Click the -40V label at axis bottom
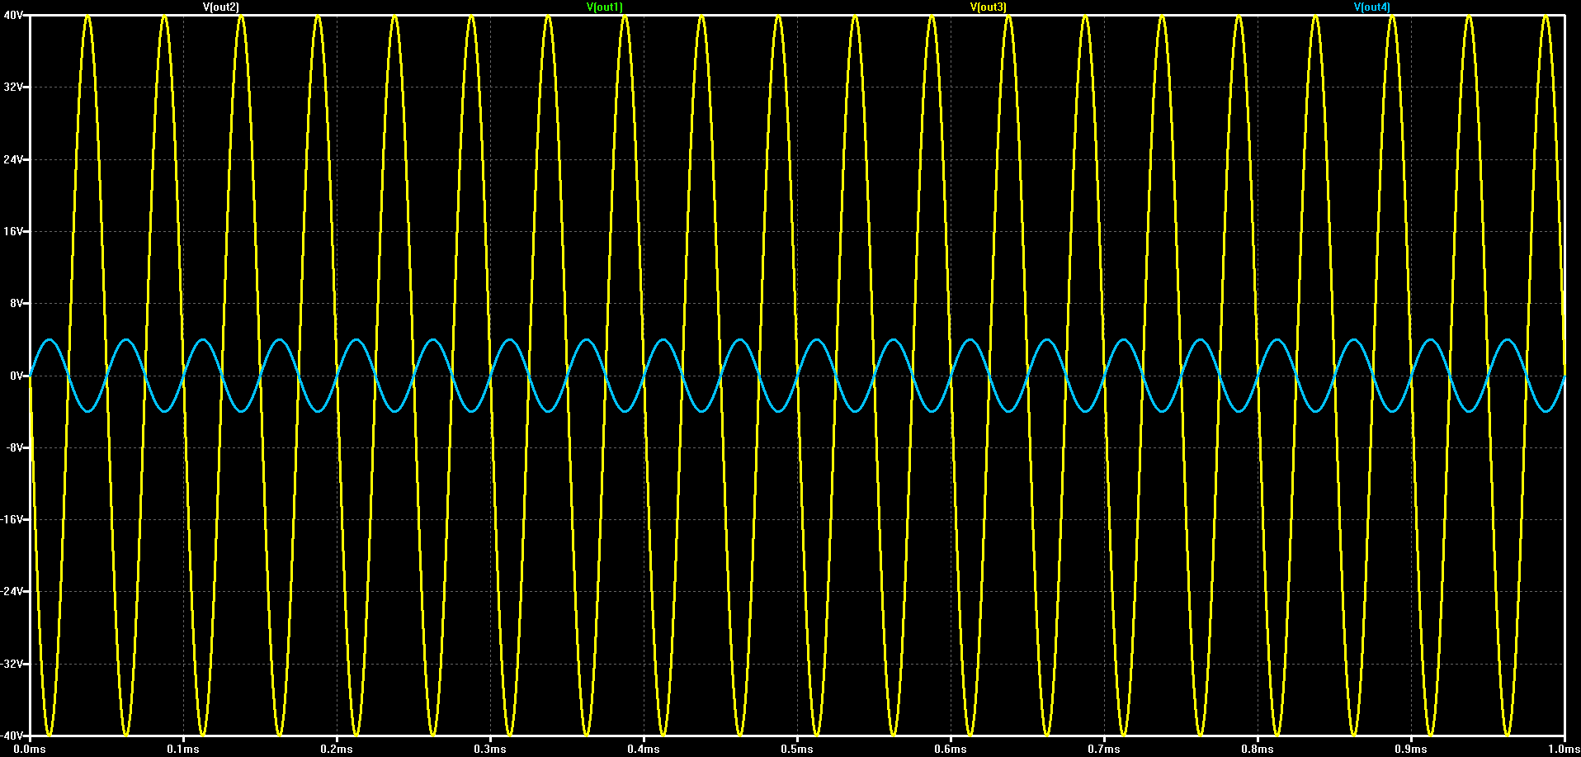This screenshot has height=757, width=1581. click(12, 736)
